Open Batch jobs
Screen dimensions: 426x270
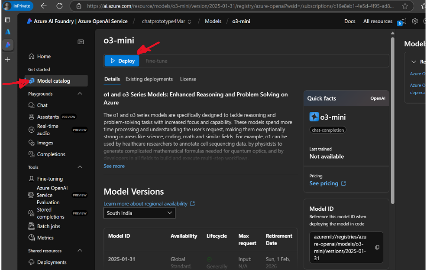point(44,226)
